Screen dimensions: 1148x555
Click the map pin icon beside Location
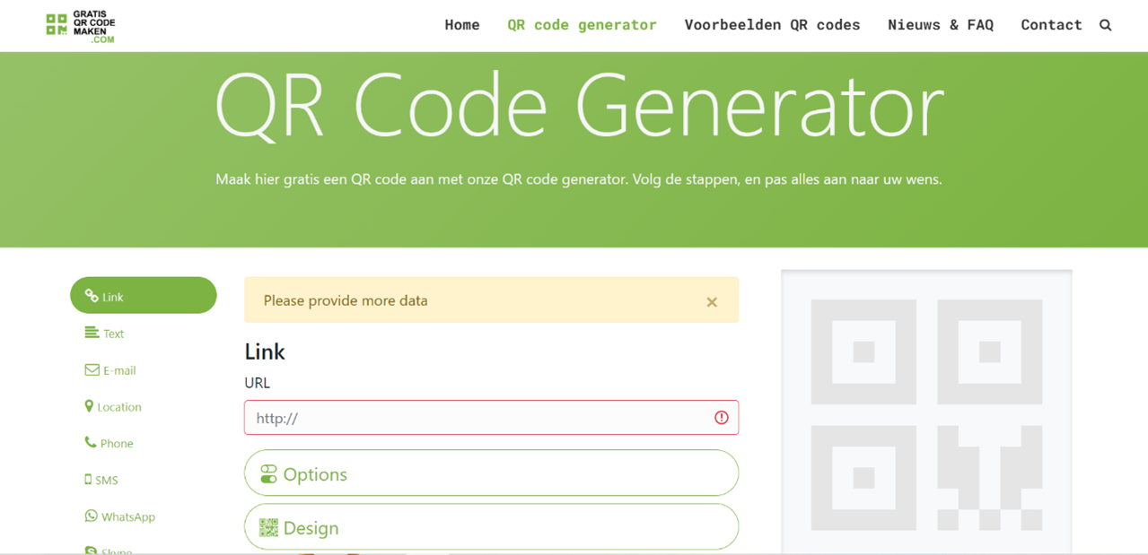(89, 406)
